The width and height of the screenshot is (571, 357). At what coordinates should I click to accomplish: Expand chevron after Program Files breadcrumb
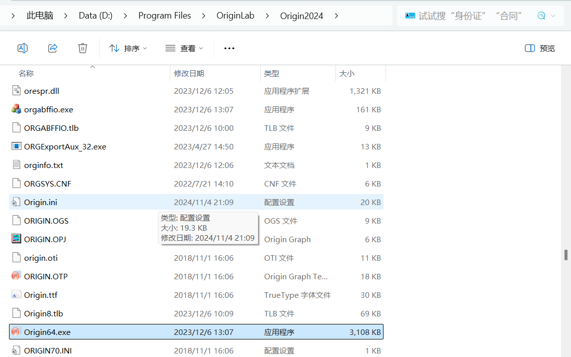coord(204,16)
